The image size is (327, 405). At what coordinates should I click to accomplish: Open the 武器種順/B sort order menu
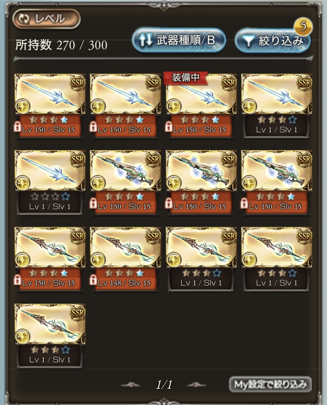point(179,40)
